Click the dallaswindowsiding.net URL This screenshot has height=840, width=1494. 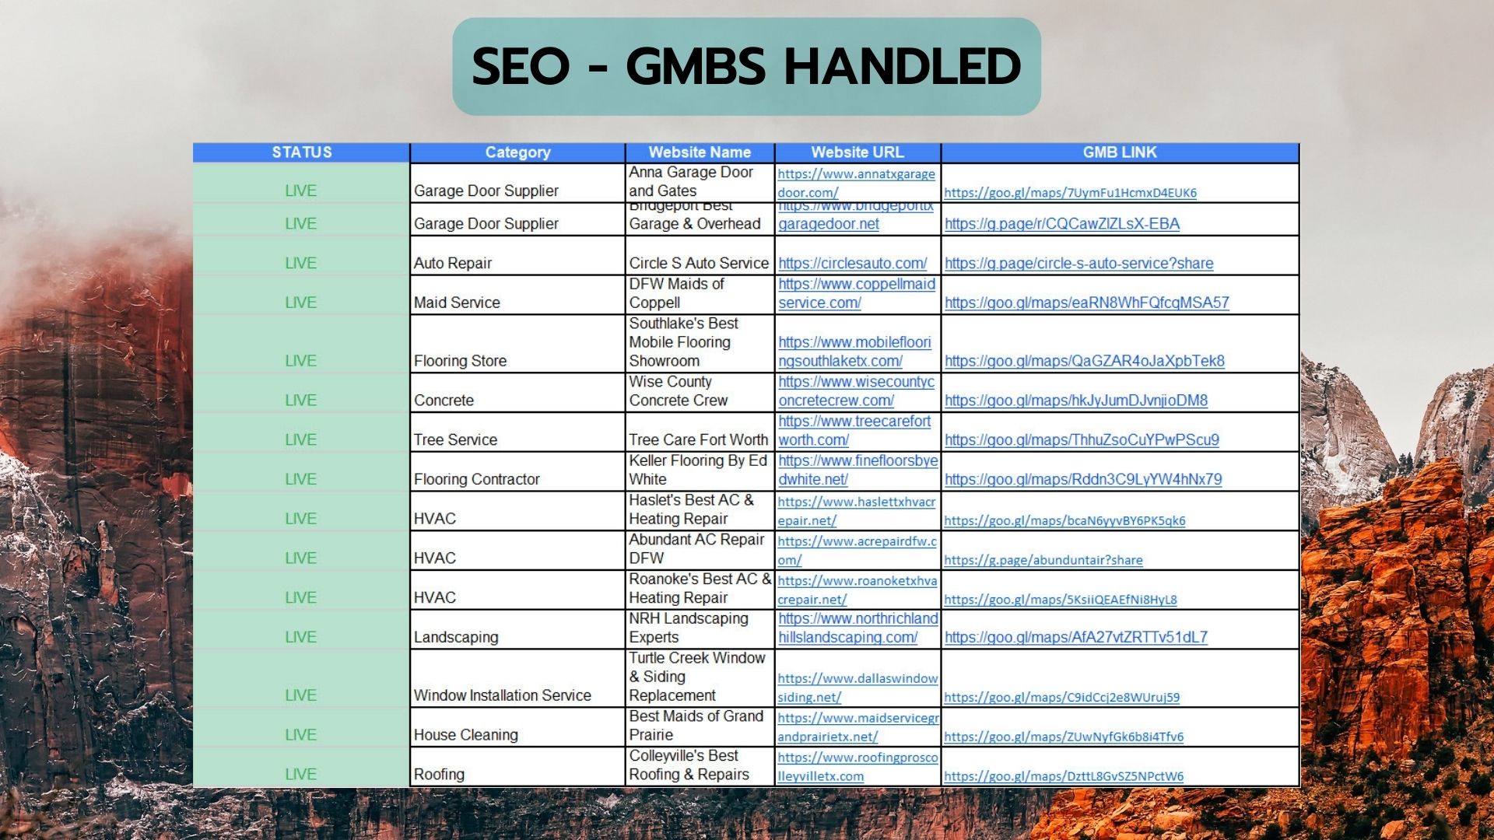857,679
